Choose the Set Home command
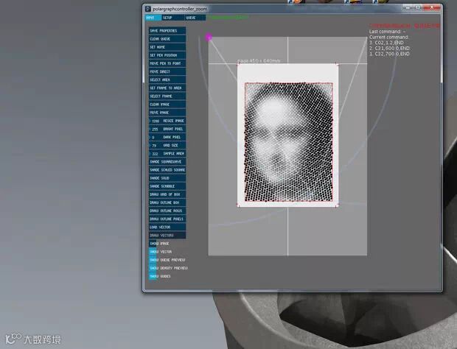Screen dimensions: 457x349 pos(167,47)
